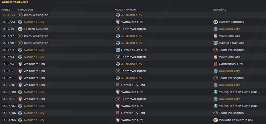Open Hawke's Bay Utd link in 2015/16 third place
Screen dimensions: 266x124
click(x=231, y=43)
